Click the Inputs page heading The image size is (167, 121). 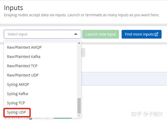point(14,8)
